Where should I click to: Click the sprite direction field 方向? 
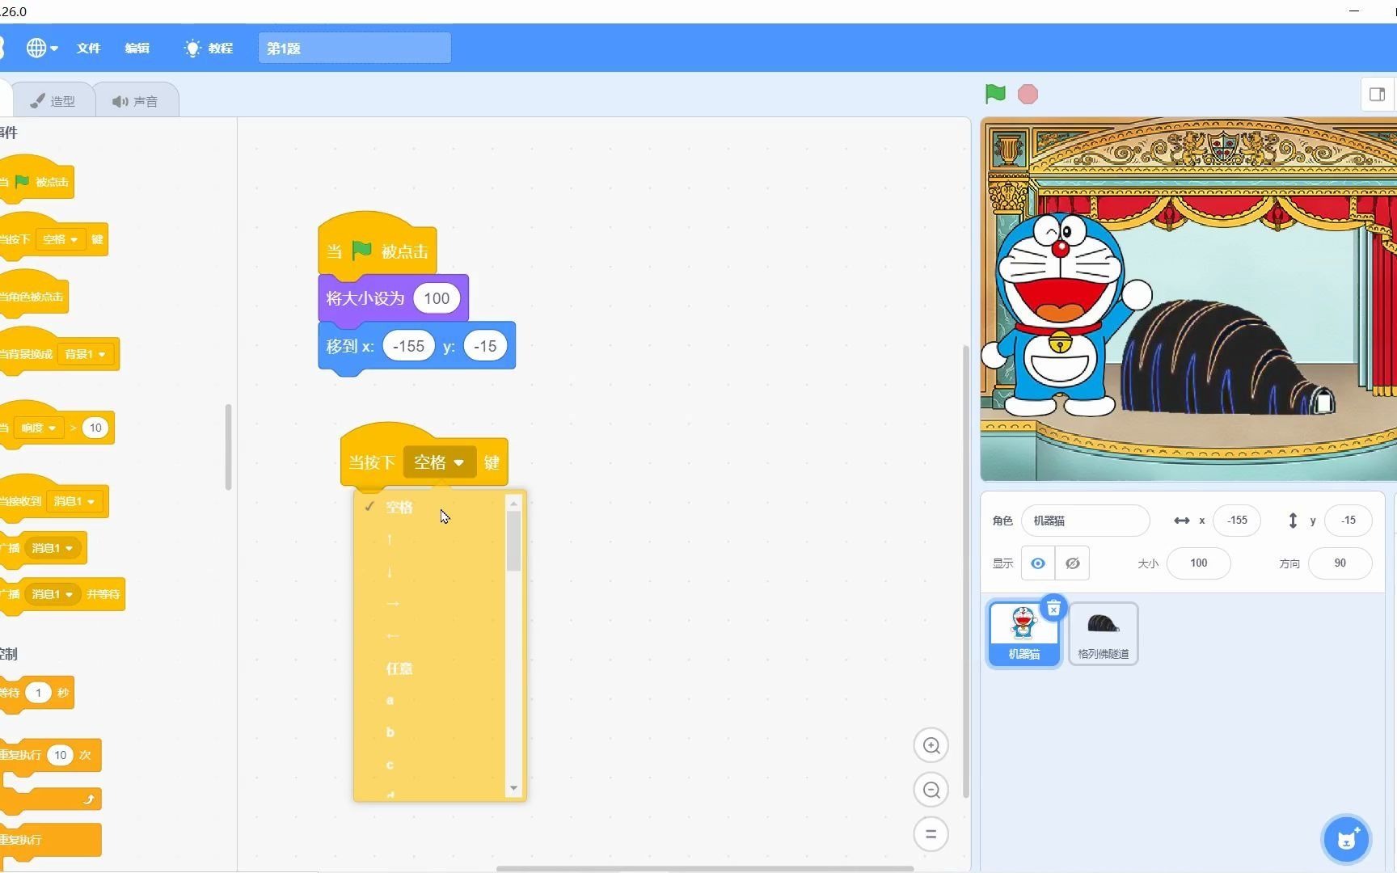(x=1340, y=563)
